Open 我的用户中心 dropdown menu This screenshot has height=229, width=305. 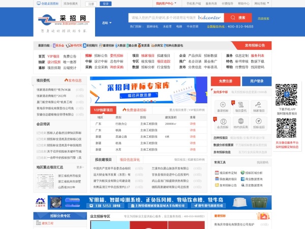point(169,3)
